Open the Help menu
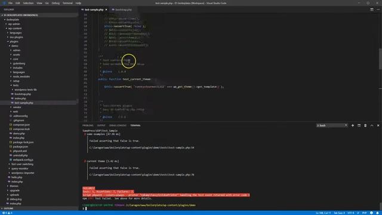382x215 pixels. tap(78, 3)
